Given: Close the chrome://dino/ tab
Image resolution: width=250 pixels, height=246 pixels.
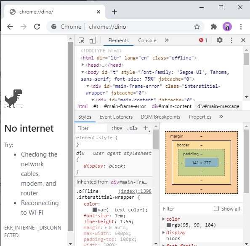Looking at the screenshot, I should coord(98,12).
